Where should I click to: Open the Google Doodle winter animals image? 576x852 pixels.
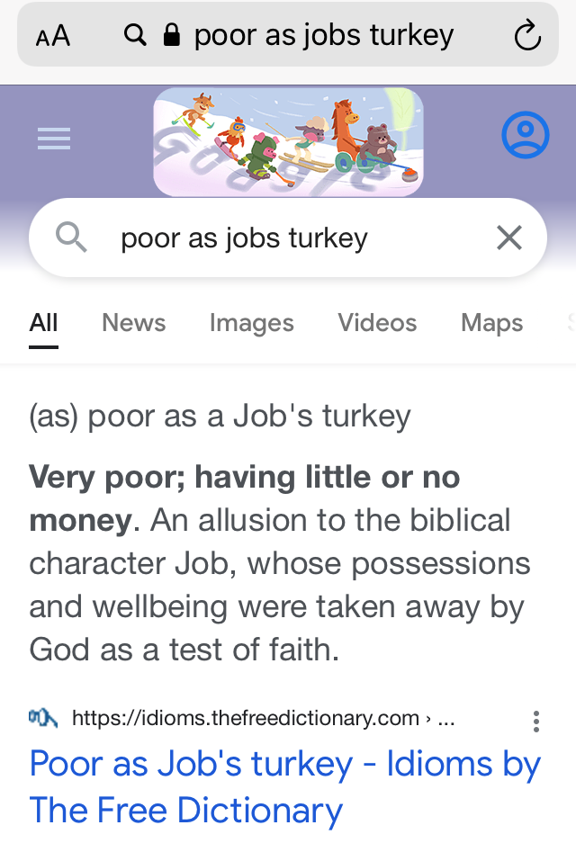(x=288, y=141)
